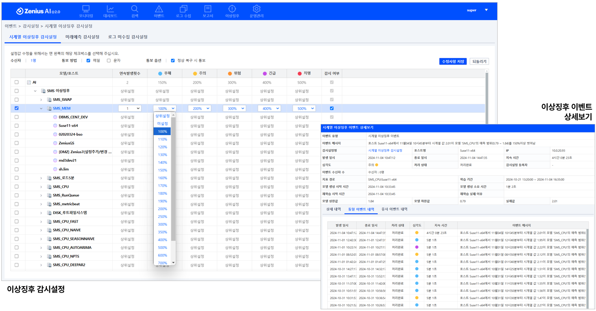This screenshot has width=596, height=311.
Task: Click the model icon beside SMS 이상징후
Action: tap(43, 91)
